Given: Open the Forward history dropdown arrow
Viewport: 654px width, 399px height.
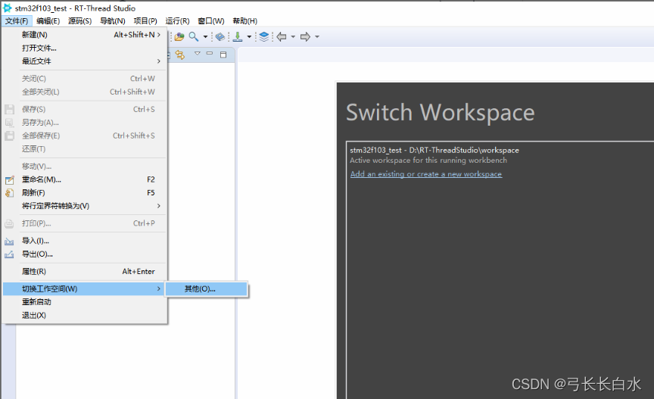Looking at the screenshot, I should coord(317,37).
